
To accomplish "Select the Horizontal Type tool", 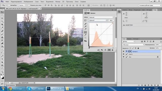I will tap(2, 59).
